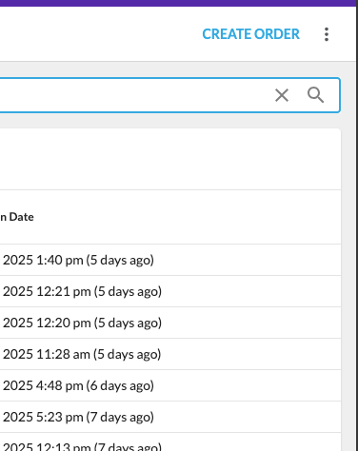This screenshot has width=358, height=451.
Task: Sort by the Date column header
Action: 17,217
